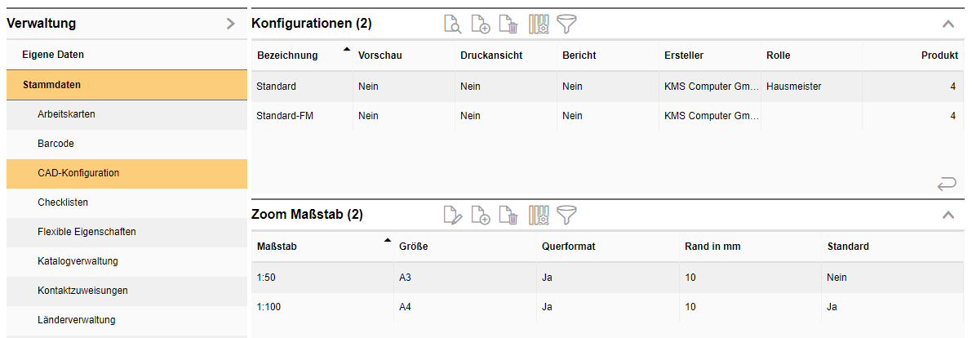Select Checklisten in the sidebar menu

(63, 202)
